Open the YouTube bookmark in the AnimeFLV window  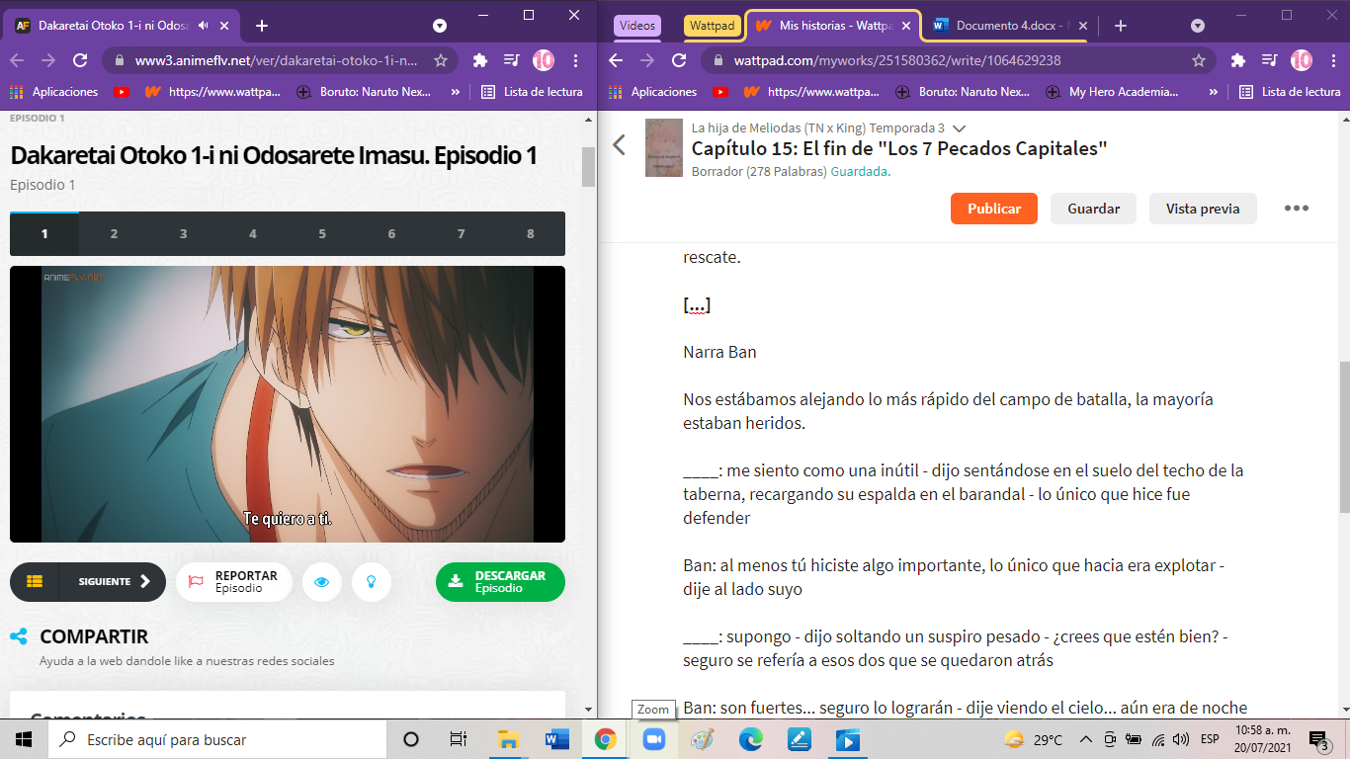tap(122, 92)
